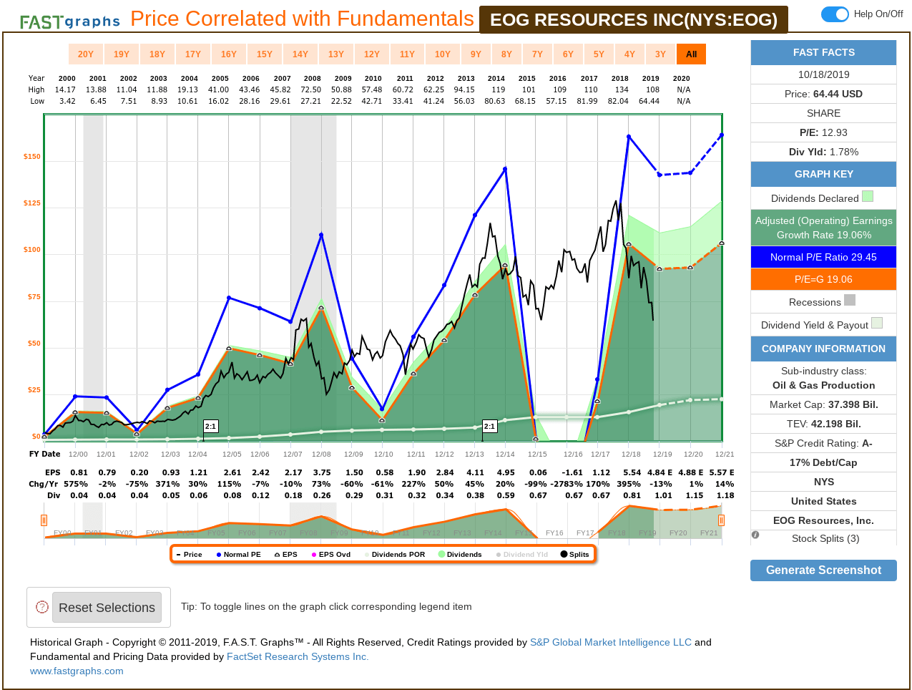Click the 17% Debt/Cap row
This screenshot has width=912, height=690.
[823, 462]
